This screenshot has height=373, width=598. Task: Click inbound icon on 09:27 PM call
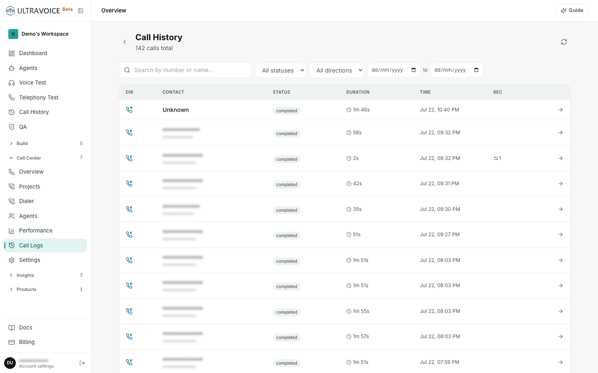tap(129, 235)
